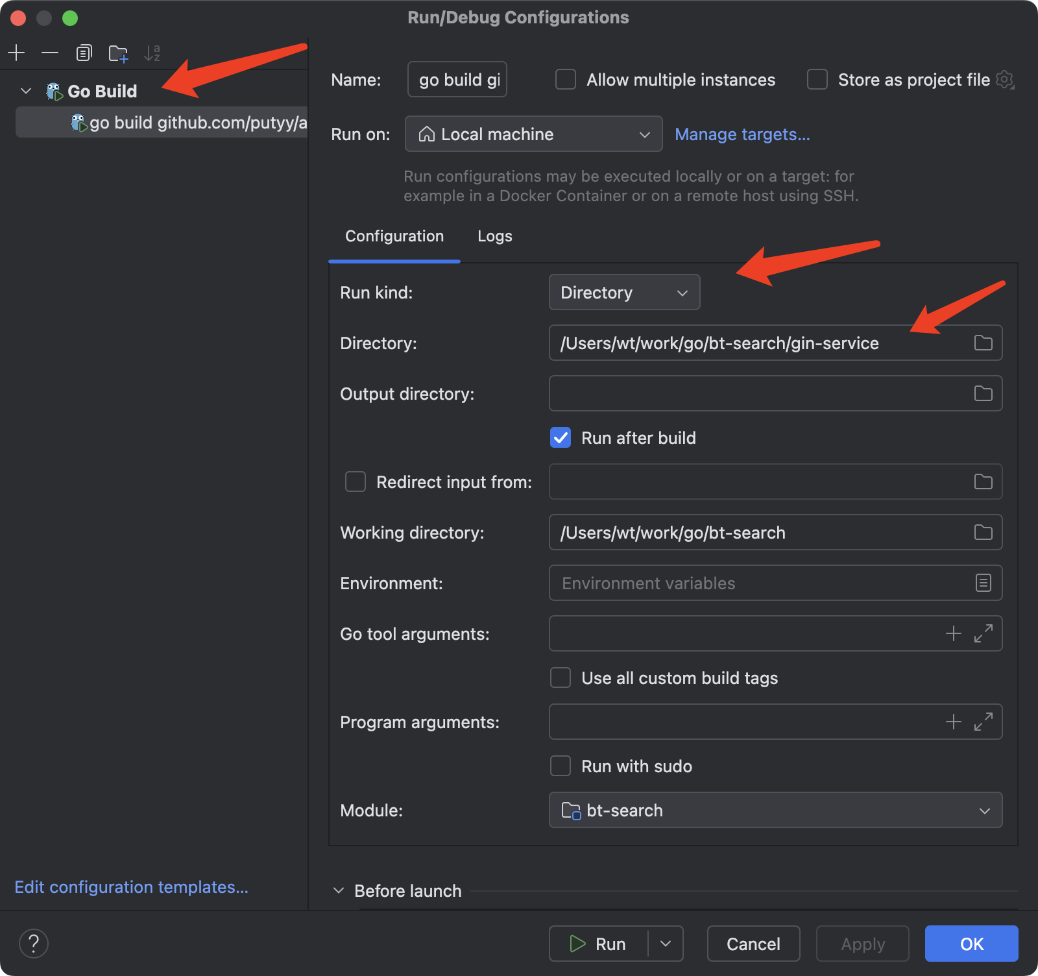Uncheck Run after build
This screenshot has width=1038, height=976.
pos(561,438)
